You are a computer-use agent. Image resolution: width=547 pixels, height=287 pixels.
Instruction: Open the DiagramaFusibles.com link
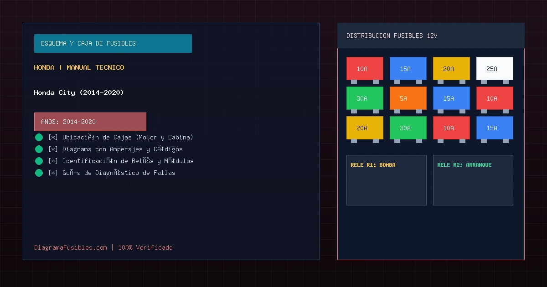[71, 247]
